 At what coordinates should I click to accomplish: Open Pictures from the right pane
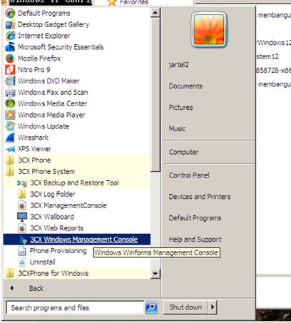tap(180, 108)
